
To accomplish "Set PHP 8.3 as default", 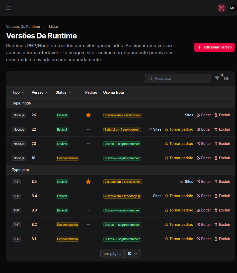I will click(179, 210).
